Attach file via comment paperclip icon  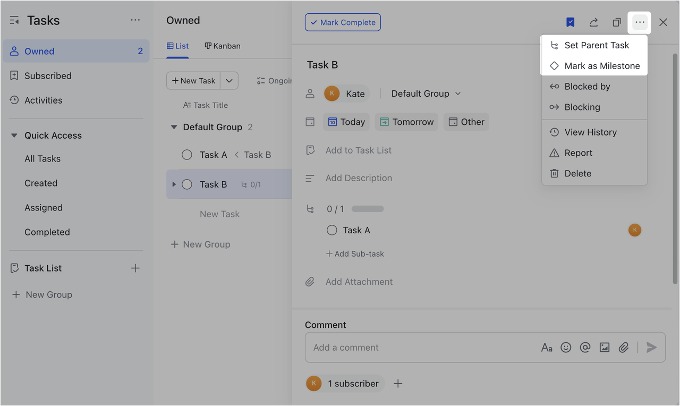[x=624, y=348]
